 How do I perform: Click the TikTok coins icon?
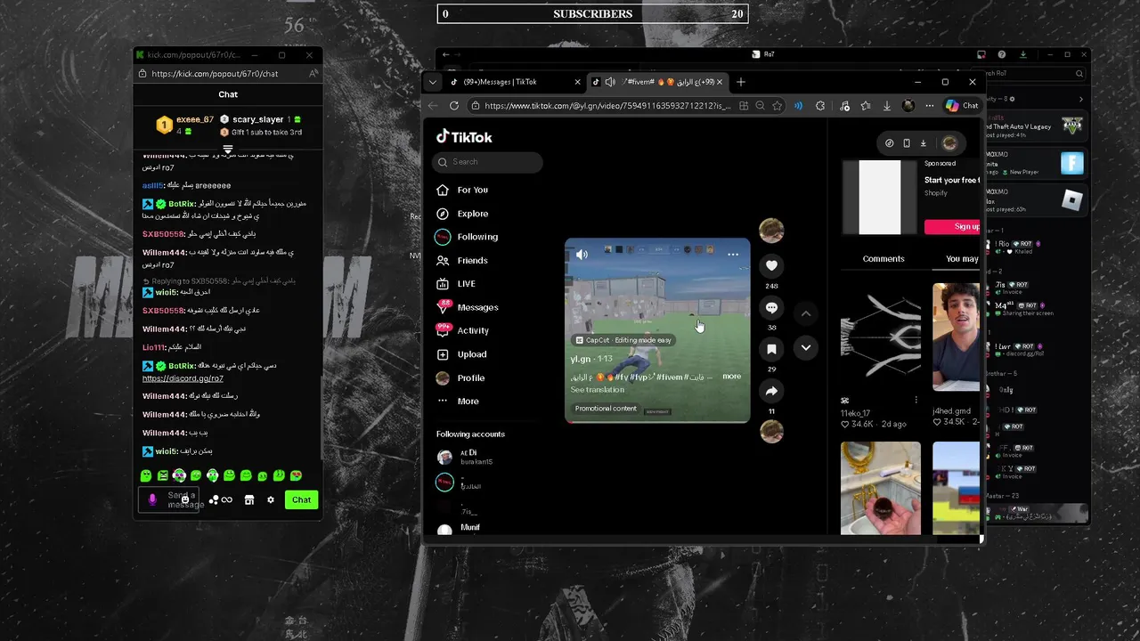(x=889, y=143)
